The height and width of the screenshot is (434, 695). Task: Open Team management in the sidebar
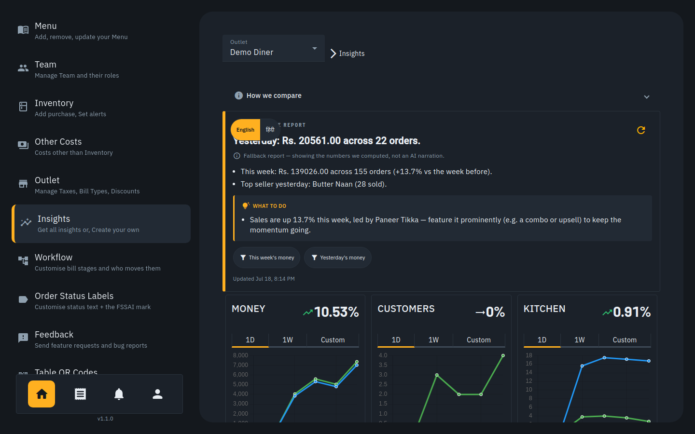tap(101, 69)
